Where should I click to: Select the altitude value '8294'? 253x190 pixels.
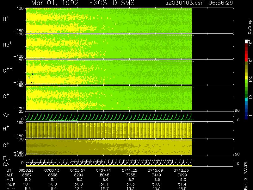[x=78, y=175]
